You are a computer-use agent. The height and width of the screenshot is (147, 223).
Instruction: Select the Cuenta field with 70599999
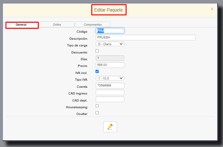click(110, 86)
